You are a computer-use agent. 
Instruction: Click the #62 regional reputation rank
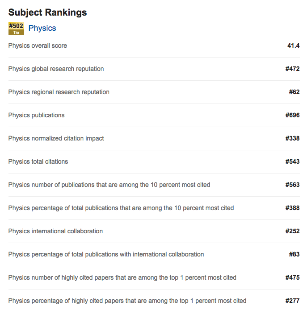click(294, 92)
